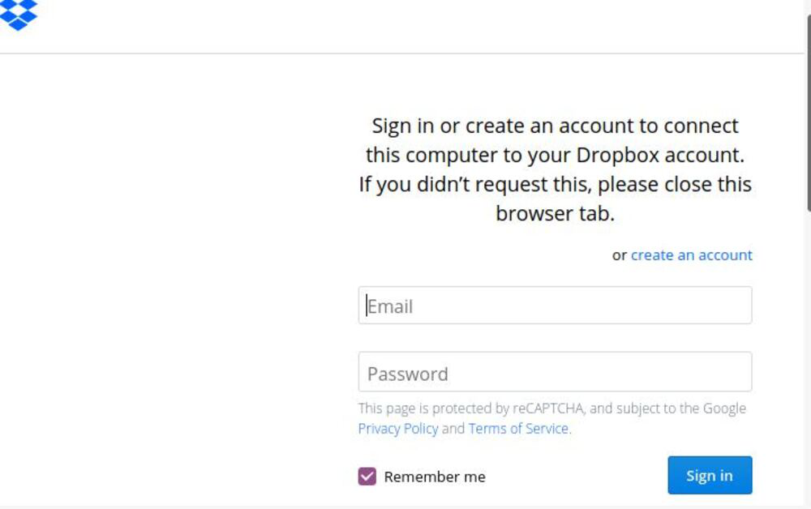The width and height of the screenshot is (811, 509).
Task: Focus the Email input field
Action: [555, 306]
